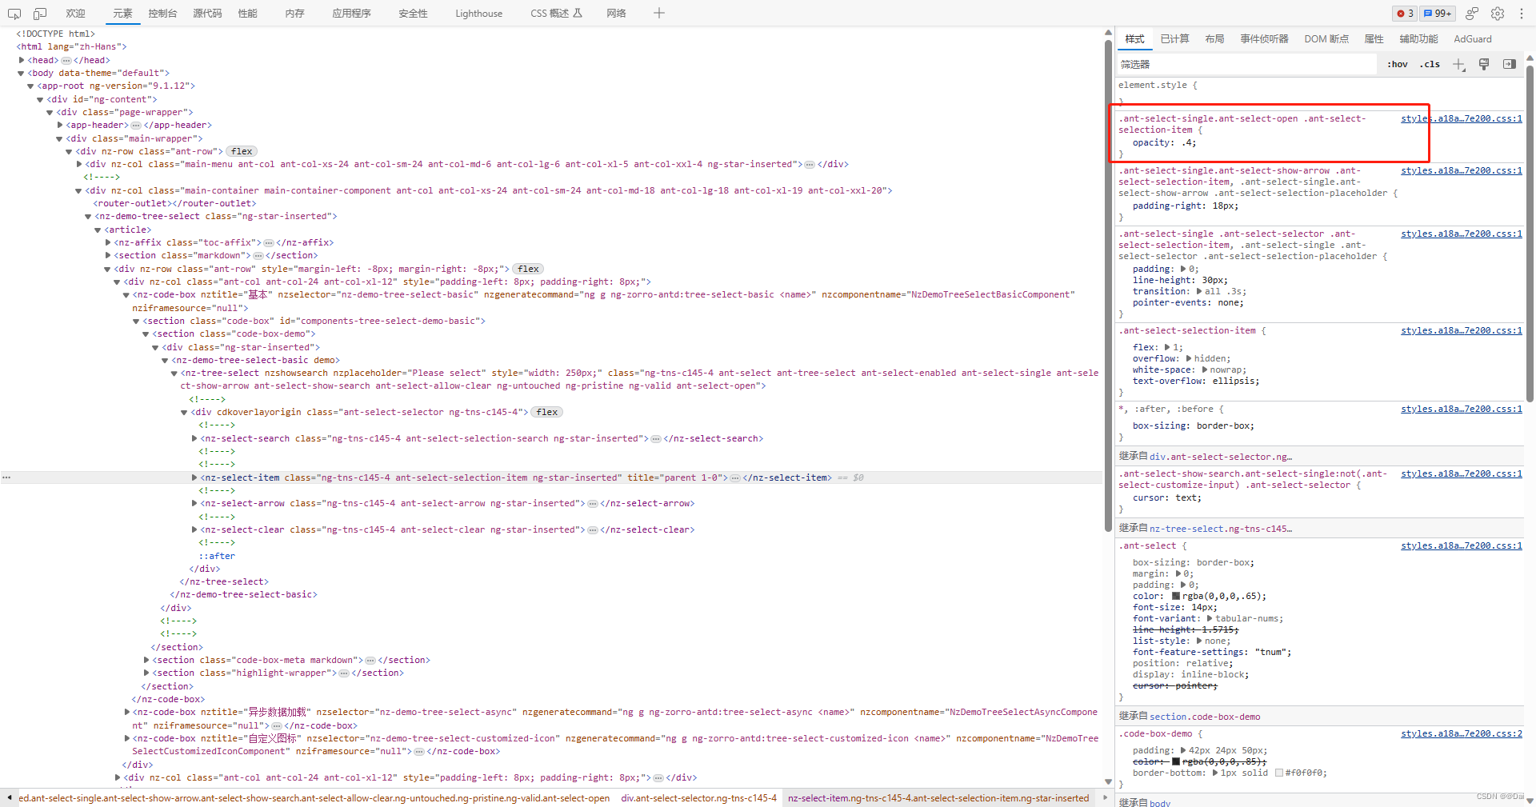This screenshot has height=807, width=1536.
Task: Expand the code-box-meta markdown section
Action: pyautogui.click(x=146, y=660)
